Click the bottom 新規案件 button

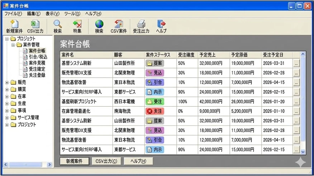(74, 161)
